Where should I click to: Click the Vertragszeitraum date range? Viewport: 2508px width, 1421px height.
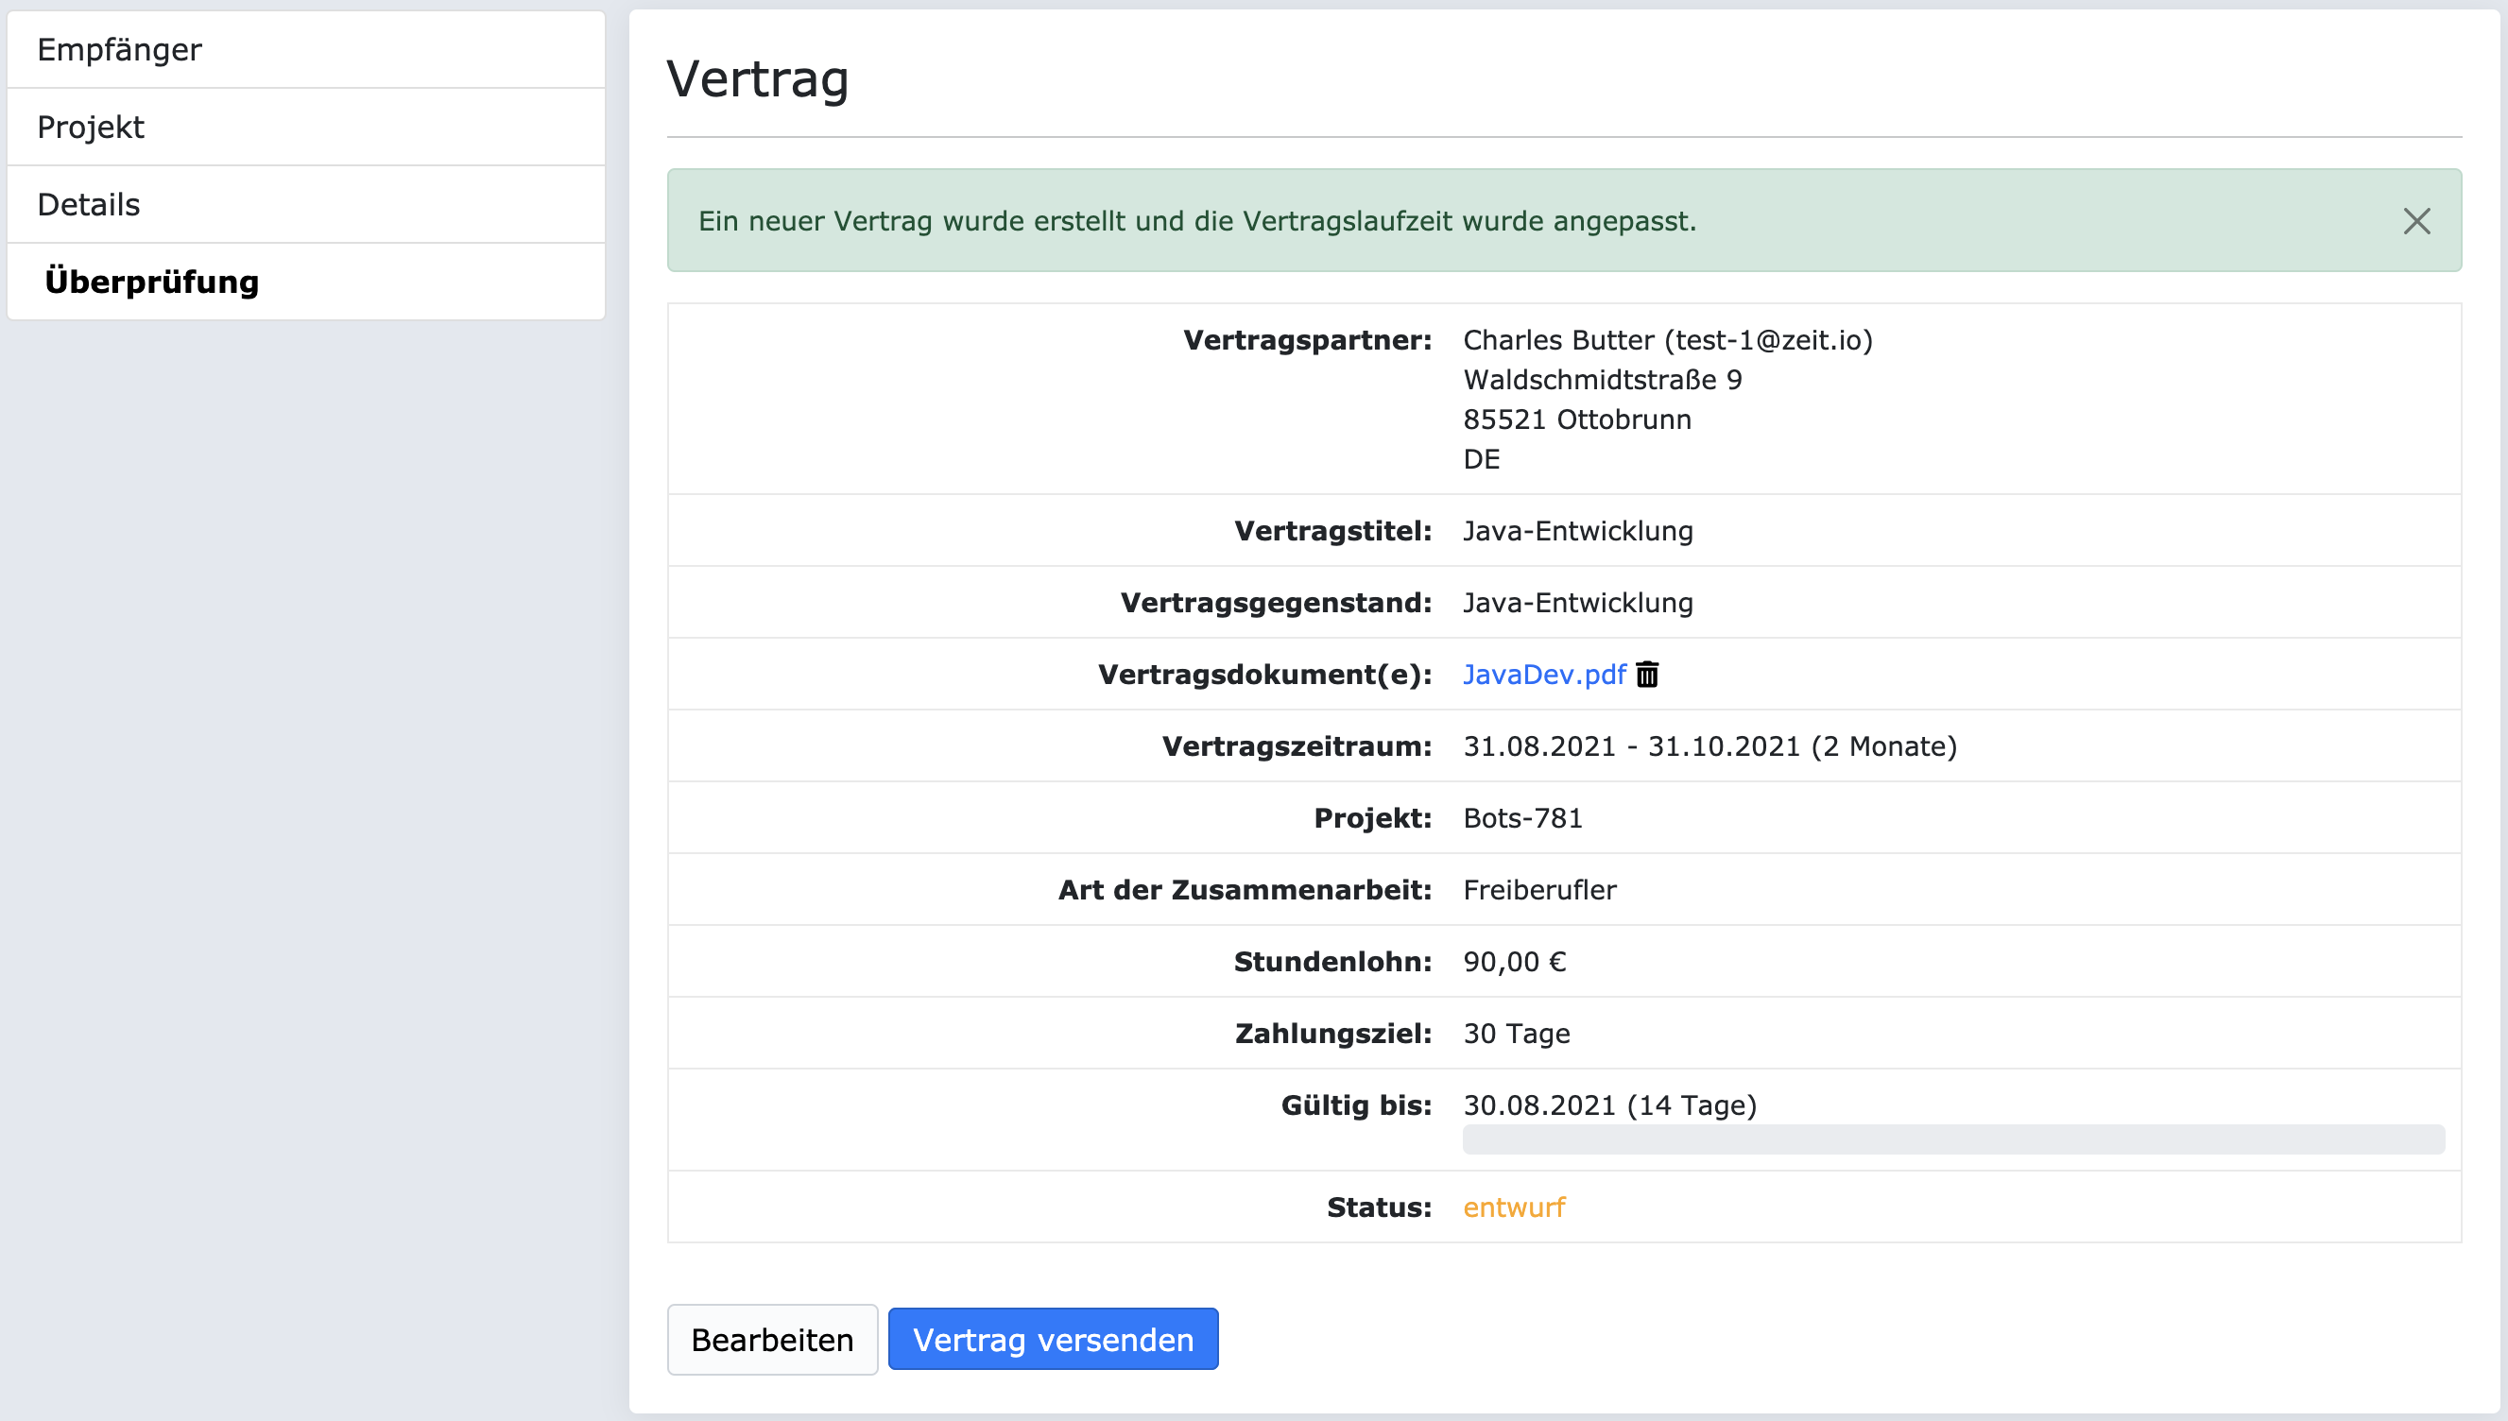pos(1709,745)
